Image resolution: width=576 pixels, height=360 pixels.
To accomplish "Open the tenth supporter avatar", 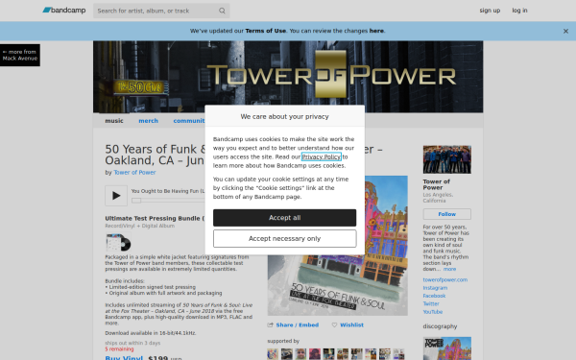I will click(399, 354).
